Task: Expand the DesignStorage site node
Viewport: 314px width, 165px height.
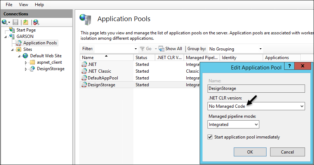Action: point(26,69)
